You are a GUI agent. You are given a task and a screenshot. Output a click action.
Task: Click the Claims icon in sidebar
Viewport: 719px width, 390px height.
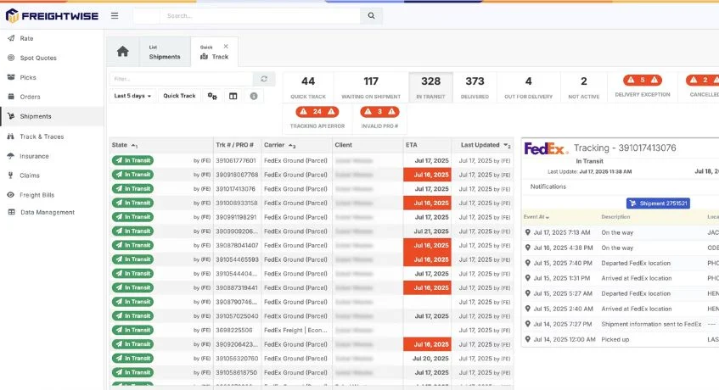[11, 175]
